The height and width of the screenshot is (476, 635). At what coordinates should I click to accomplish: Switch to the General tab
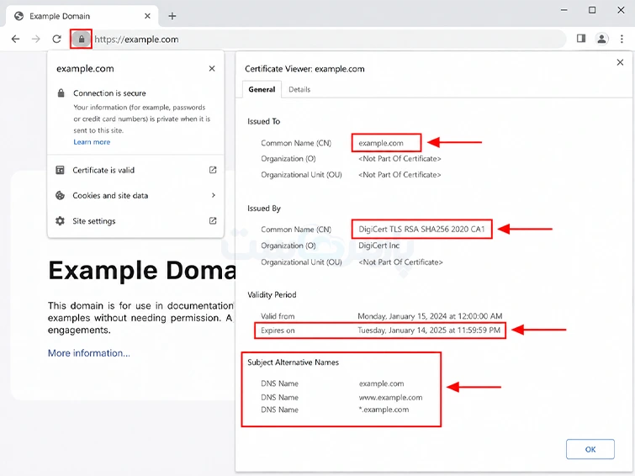click(x=262, y=89)
